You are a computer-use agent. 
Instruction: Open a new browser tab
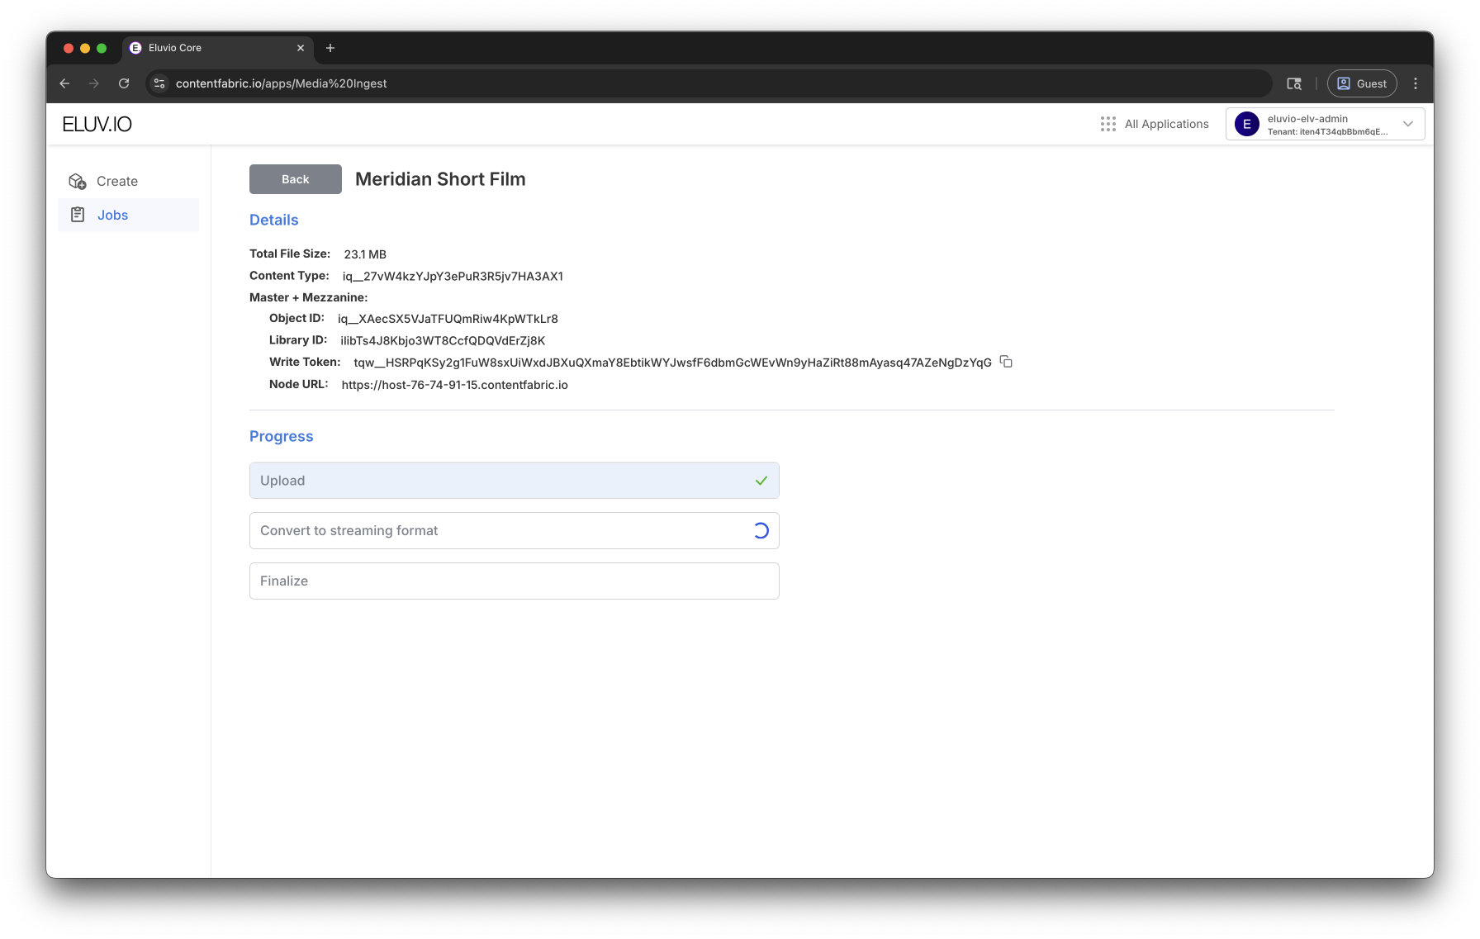coord(330,48)
